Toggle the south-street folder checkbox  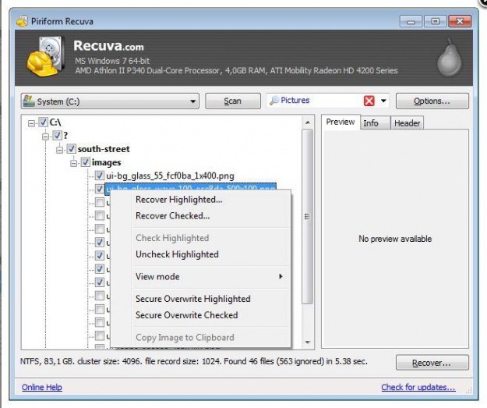coord(71,149)
